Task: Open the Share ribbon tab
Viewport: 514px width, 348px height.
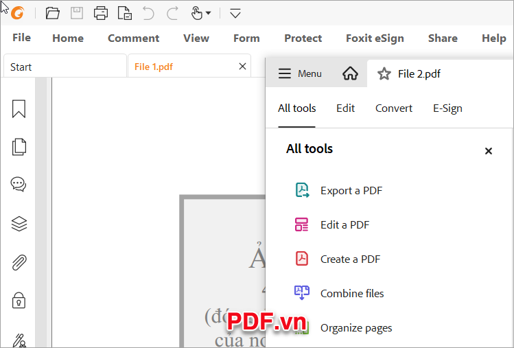Action: [x=443, y=38]
